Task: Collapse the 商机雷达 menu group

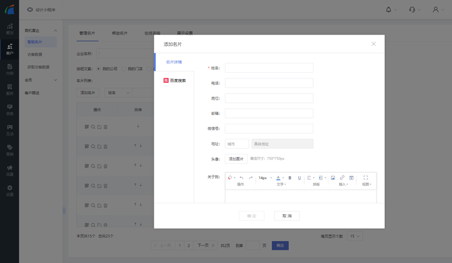Action: 55,31
